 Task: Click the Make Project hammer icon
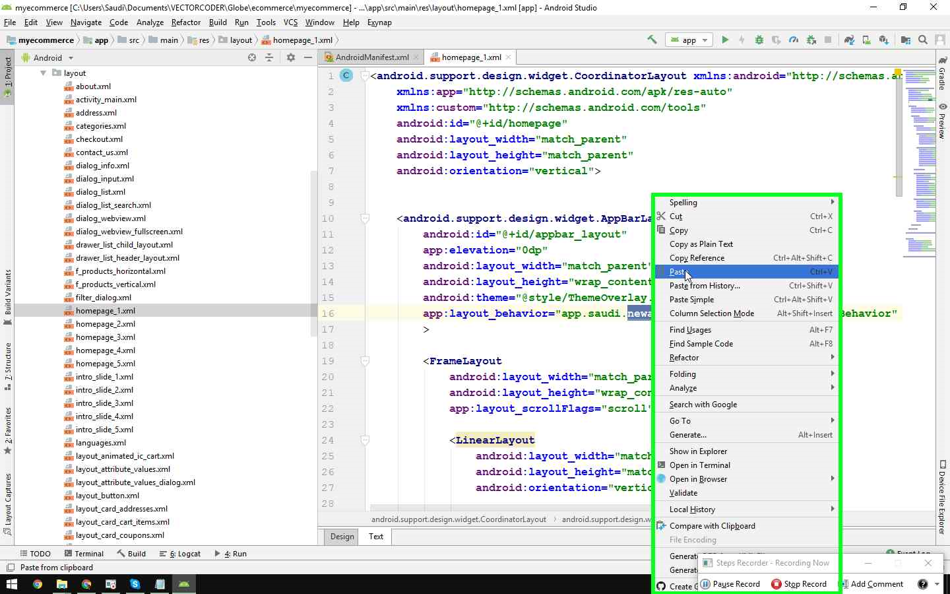(652, 40)
